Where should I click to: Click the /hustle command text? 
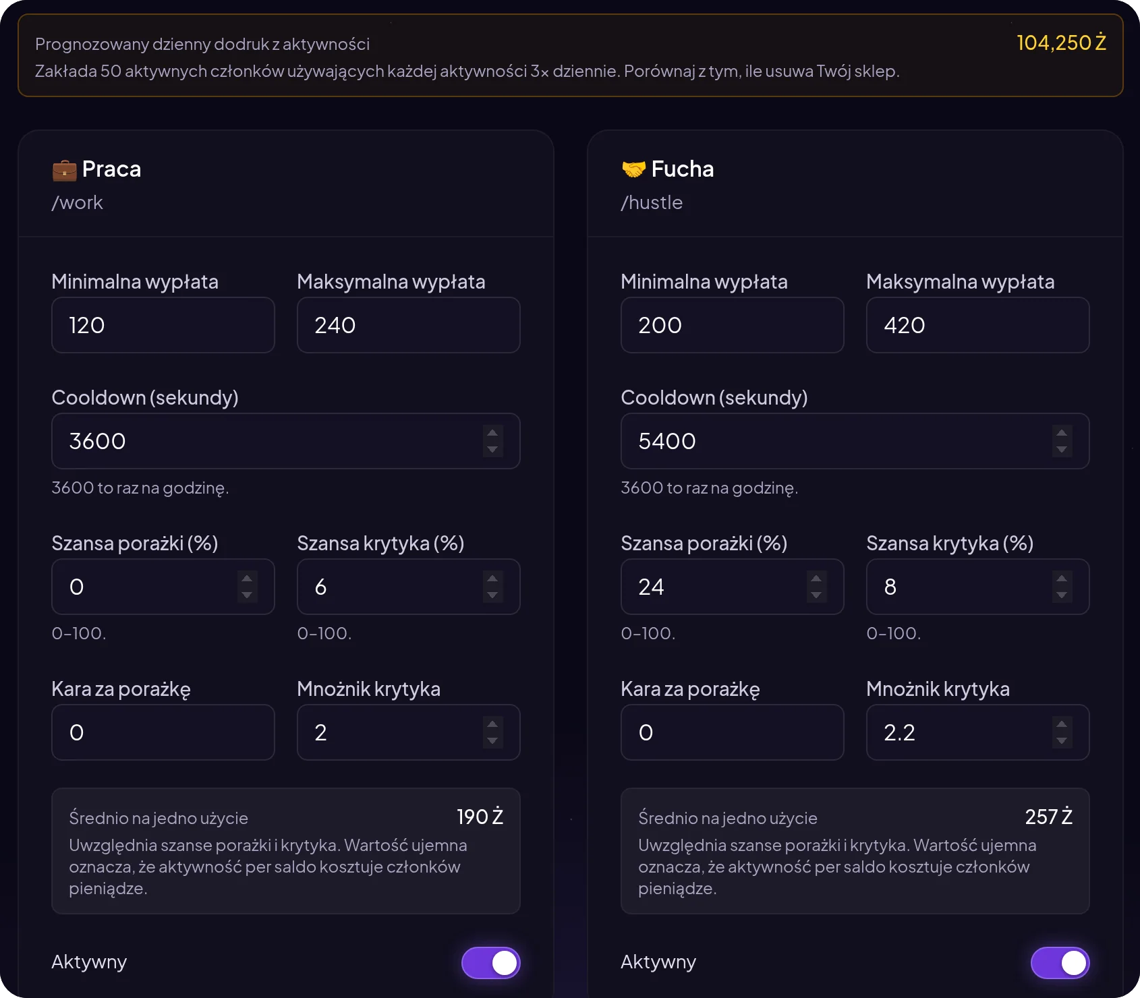click(x=652, y=202)
